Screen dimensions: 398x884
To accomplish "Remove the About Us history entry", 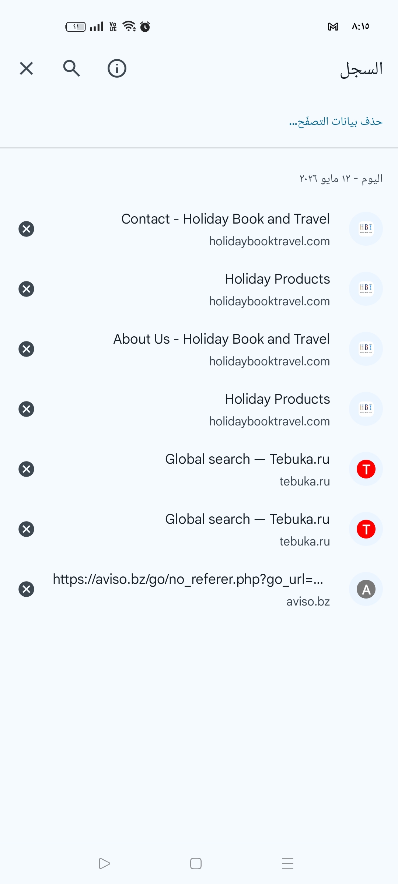I will click(26, 349).
